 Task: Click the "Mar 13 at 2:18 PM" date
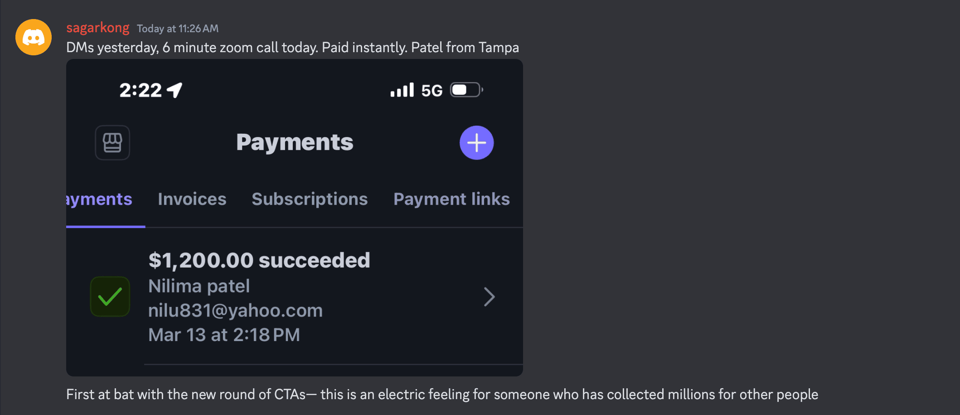coord(224,335)
